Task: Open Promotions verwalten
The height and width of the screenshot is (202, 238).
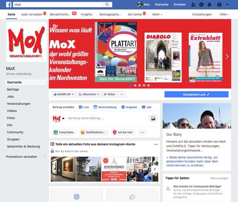Action: pos(22,157)
